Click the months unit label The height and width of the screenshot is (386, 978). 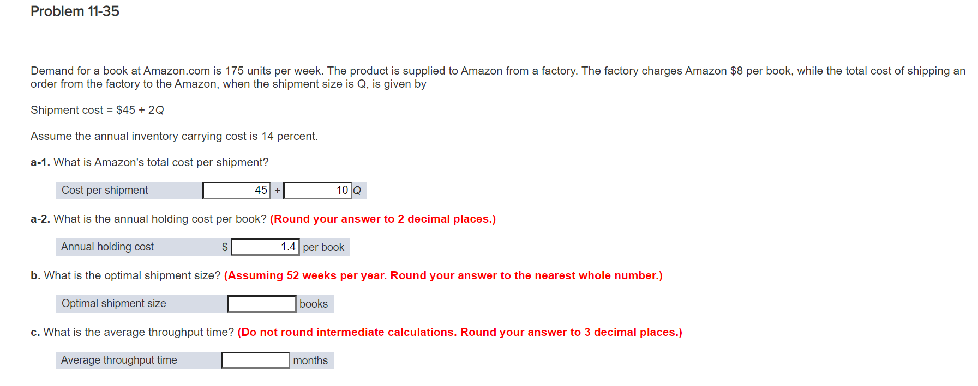click(x=310, y=360)
